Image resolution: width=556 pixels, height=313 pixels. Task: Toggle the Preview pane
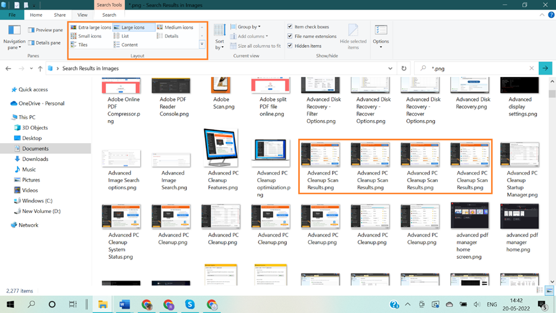point(46,30)
